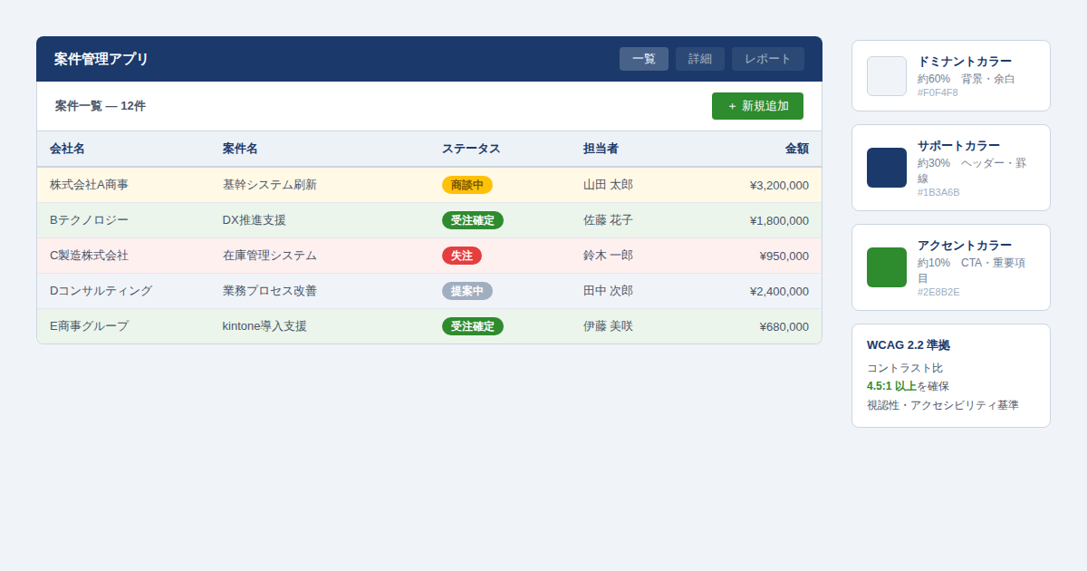Click assignee 鈴木 一郎

point(608,256)
